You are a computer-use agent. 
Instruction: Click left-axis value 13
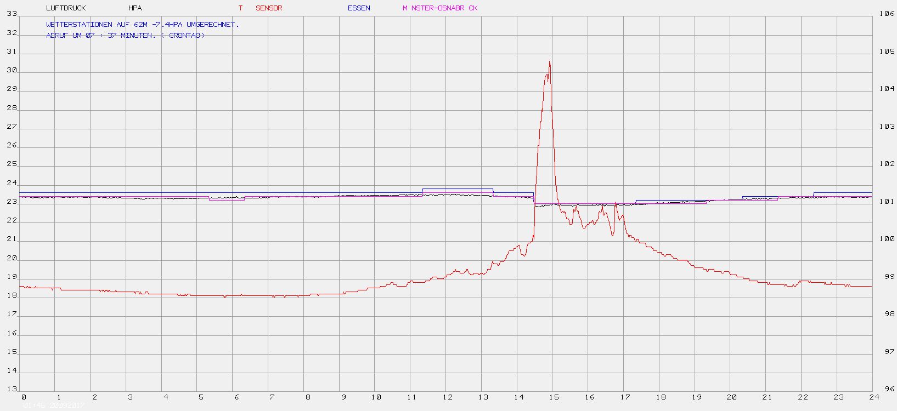pyautogui.click(x=12, y=389)
